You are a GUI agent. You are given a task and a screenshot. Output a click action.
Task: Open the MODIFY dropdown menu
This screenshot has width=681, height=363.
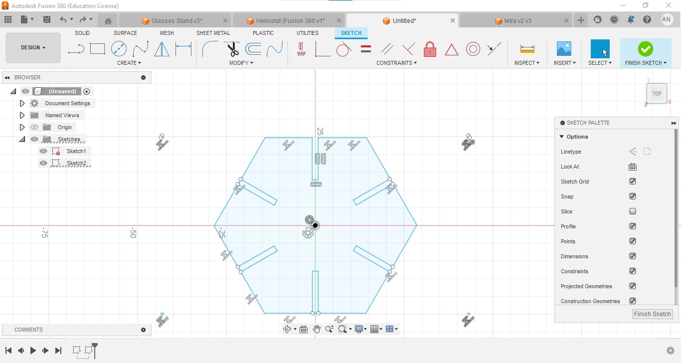coord(241,63)
